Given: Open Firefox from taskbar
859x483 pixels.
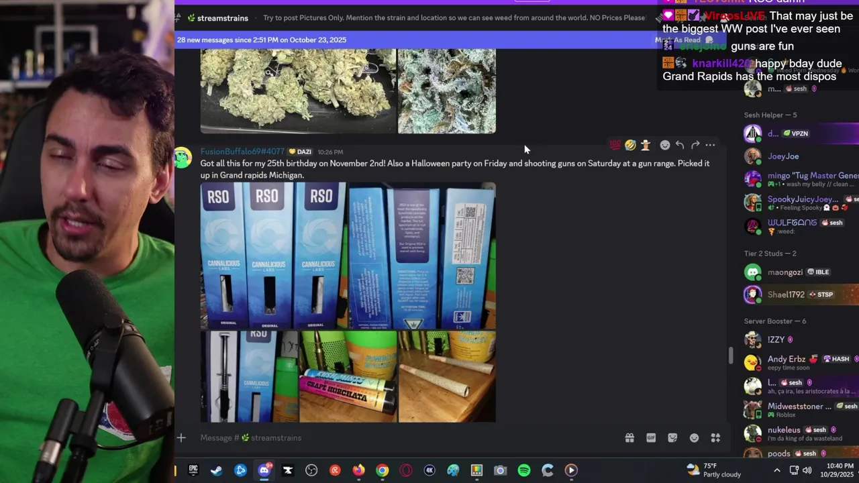Looking at the screenshot, I should click(x=358, y=470).
